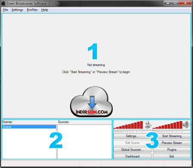Adjust the desktop audio volume slider

(x=171, y=131)
